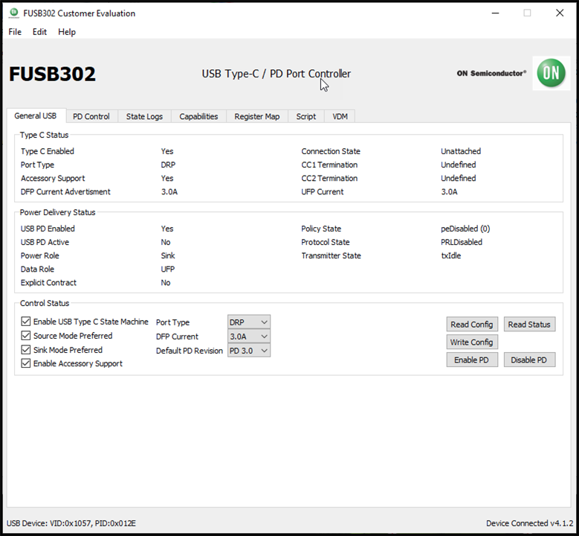The width and height of the screenshot is (579, 536).
Task: Click the Read Status button
Action: pos(529,325)
